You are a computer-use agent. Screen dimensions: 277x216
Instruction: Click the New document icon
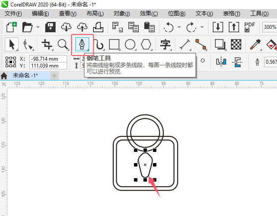pos(12,27)
